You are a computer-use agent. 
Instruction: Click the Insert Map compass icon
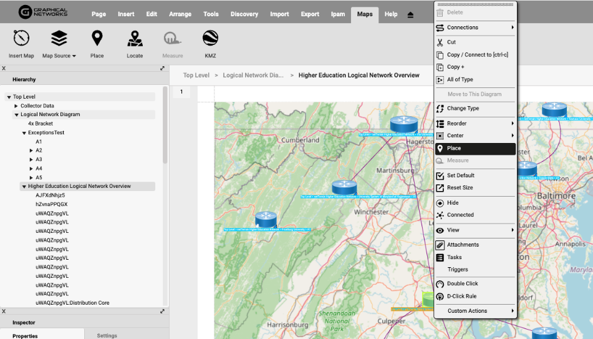tap(21, 39)
